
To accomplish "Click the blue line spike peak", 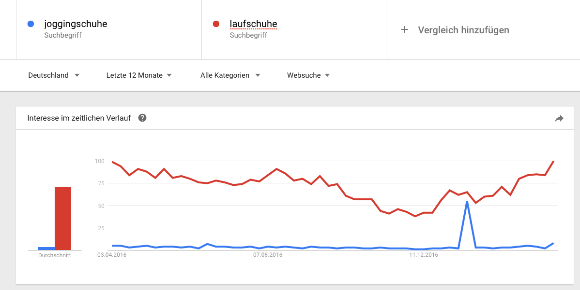I will point(467,202).
